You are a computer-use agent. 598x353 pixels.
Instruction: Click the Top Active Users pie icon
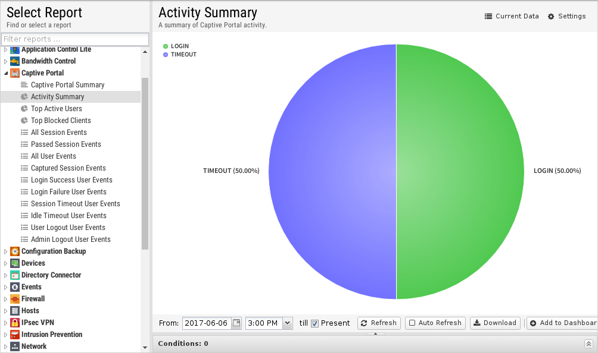(x=24, y=108)
